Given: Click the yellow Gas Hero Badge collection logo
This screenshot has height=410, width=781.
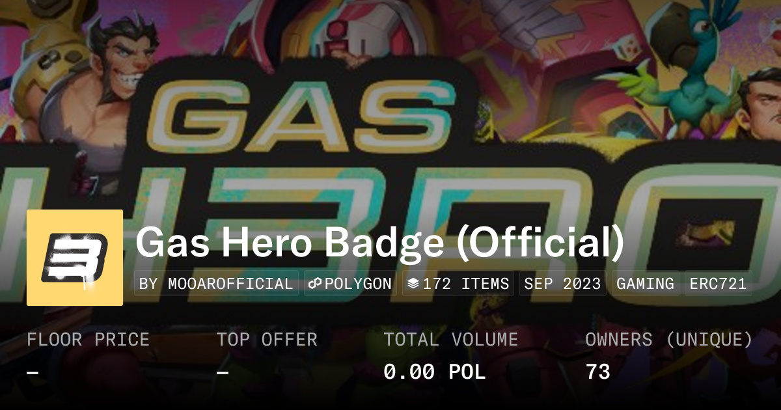Looking at the screenshot, I should [75, 258].
